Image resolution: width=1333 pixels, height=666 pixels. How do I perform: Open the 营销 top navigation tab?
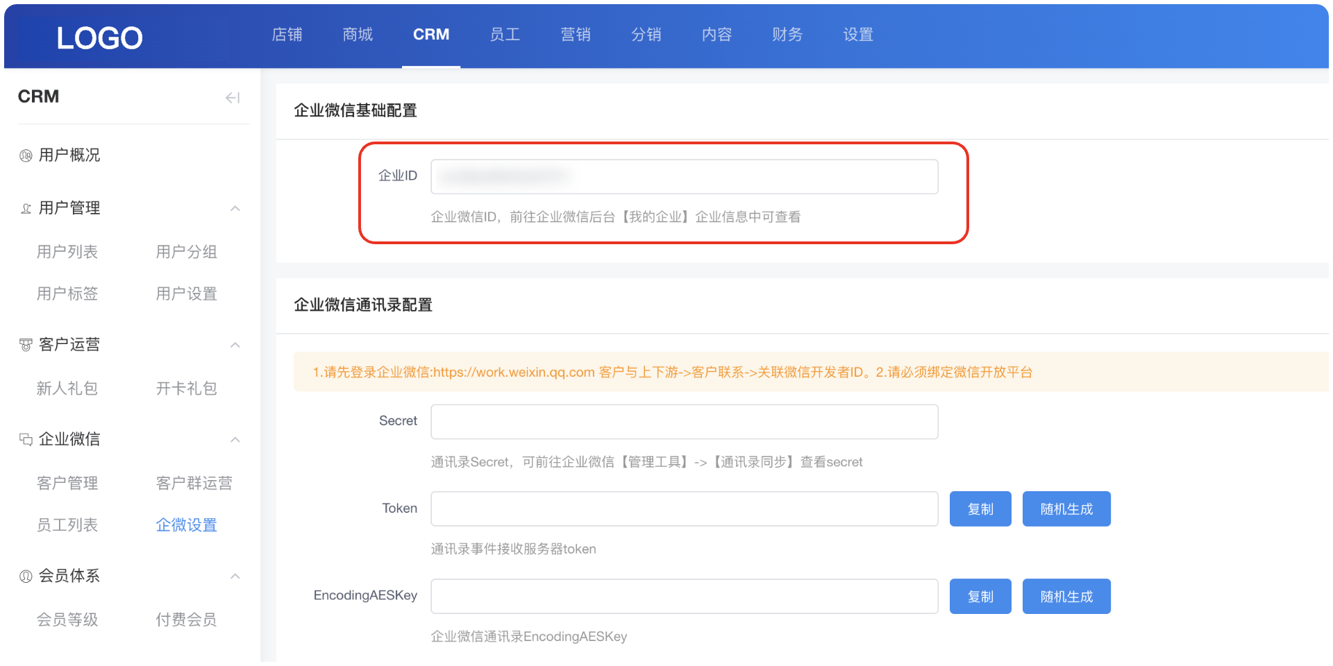[x=575, y=35]
